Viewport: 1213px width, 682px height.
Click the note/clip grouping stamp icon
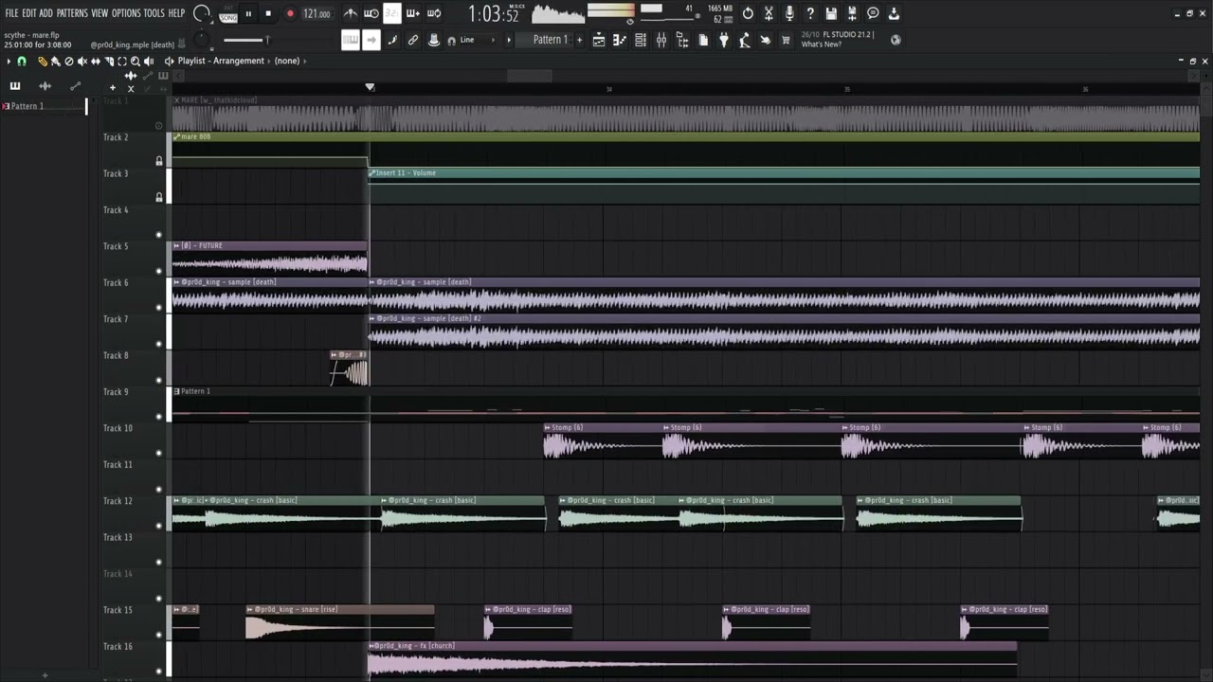434,40
